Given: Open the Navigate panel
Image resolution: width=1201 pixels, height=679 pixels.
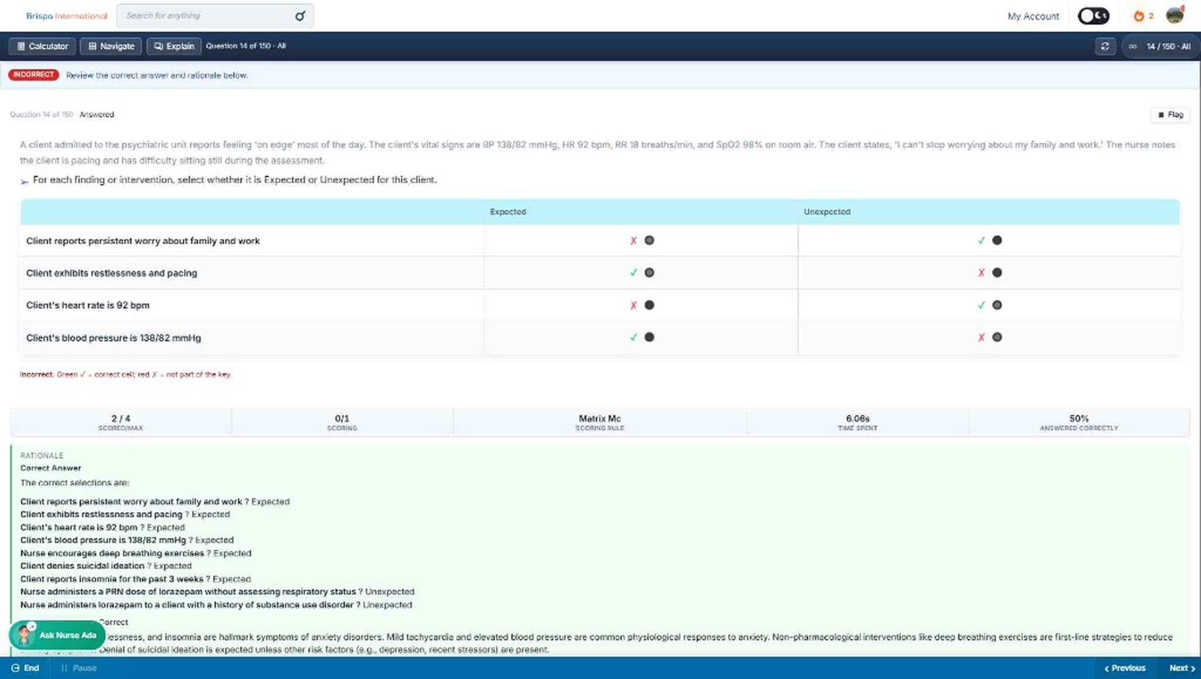Looking at the screenshot, I should tap(111, 46).
